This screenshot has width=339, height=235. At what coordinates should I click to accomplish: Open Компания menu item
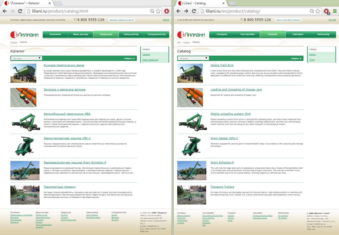click(x=55, y=34)
